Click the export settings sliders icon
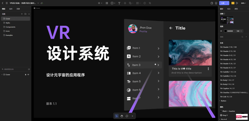Screen dimensions: 249x121 coord(242,37)
